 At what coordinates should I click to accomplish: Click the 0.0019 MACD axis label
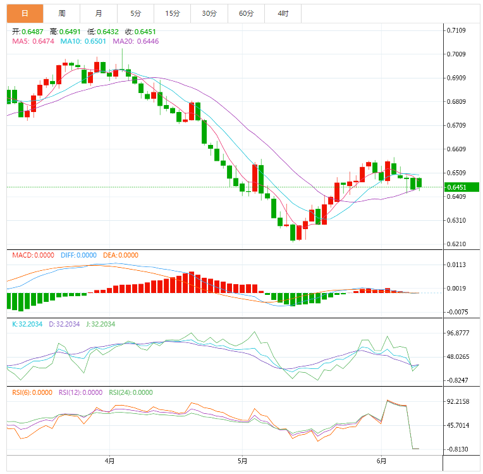pos(456,289)
